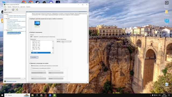Select Установка цифрового аудио in the tree
The image size is (172, 97).
14,26
